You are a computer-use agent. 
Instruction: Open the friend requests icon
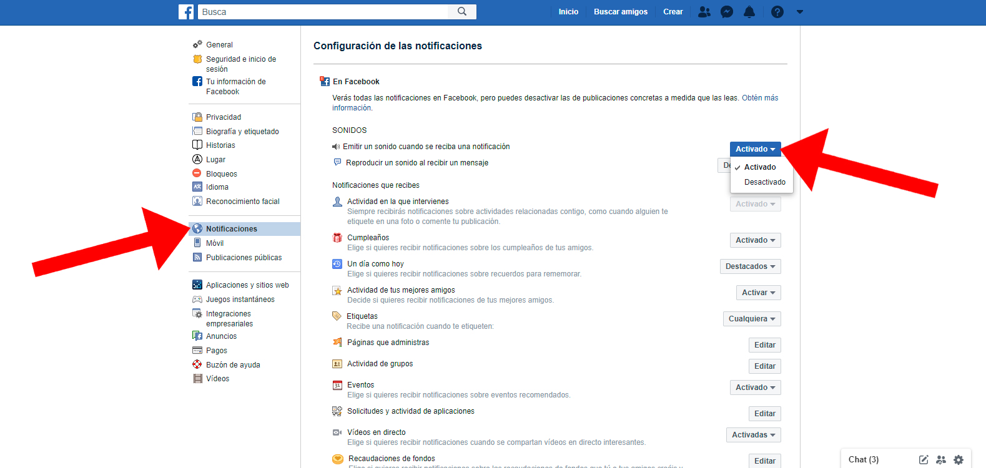pos(704,12)
